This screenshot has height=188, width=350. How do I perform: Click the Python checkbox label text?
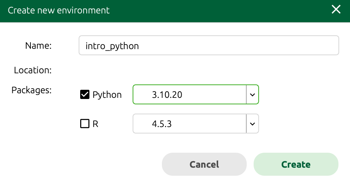tap(107, 95)
